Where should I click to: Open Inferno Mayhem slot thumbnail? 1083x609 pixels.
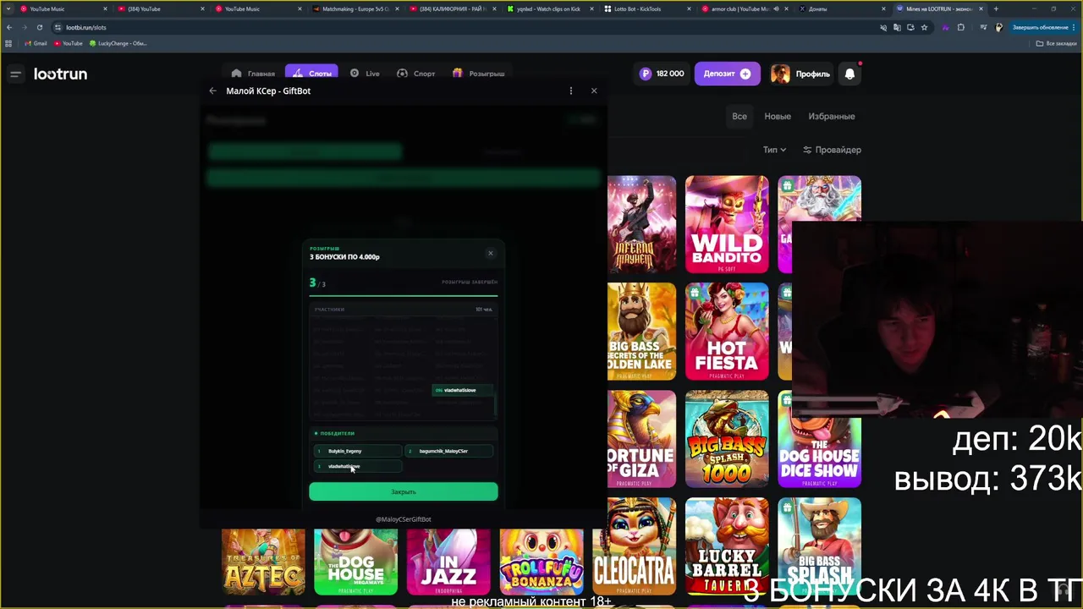click(x=641, y=224)
